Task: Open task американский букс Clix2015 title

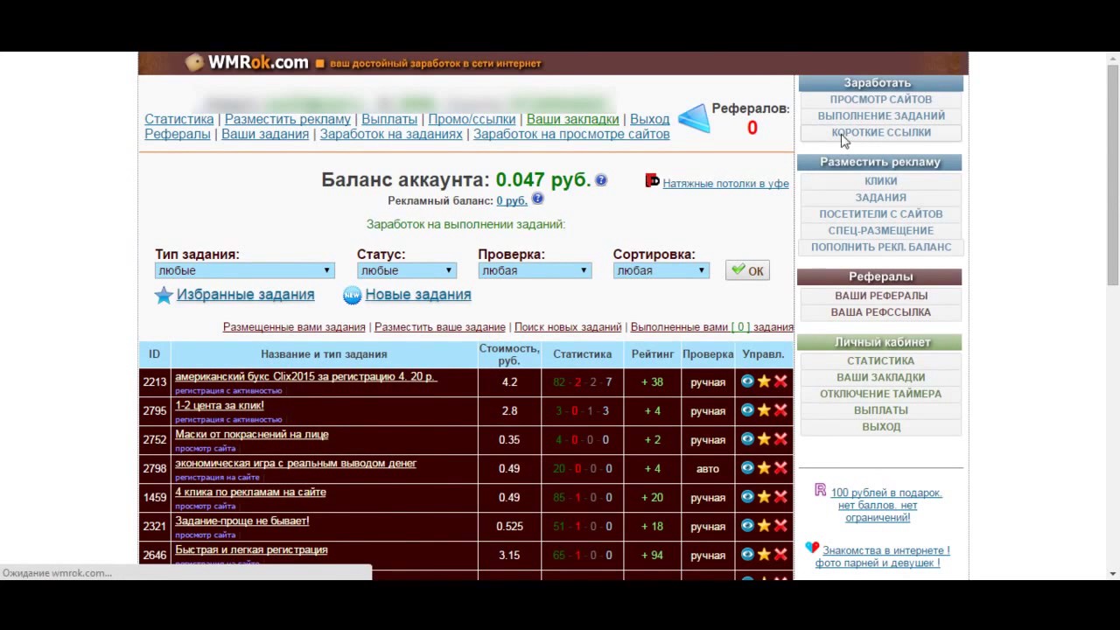Action: tap(305, 376)
